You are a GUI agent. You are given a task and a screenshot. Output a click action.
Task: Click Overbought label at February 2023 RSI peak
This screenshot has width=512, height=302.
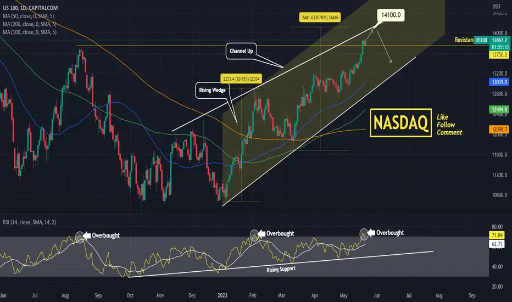[280, 233]
